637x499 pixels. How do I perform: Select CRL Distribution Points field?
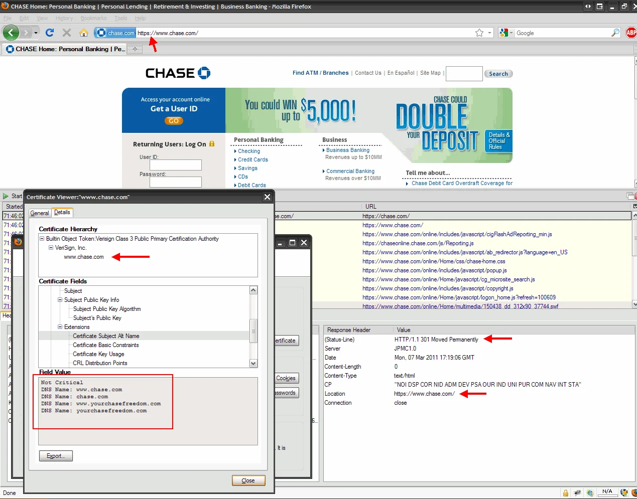(x=100, y=363)
